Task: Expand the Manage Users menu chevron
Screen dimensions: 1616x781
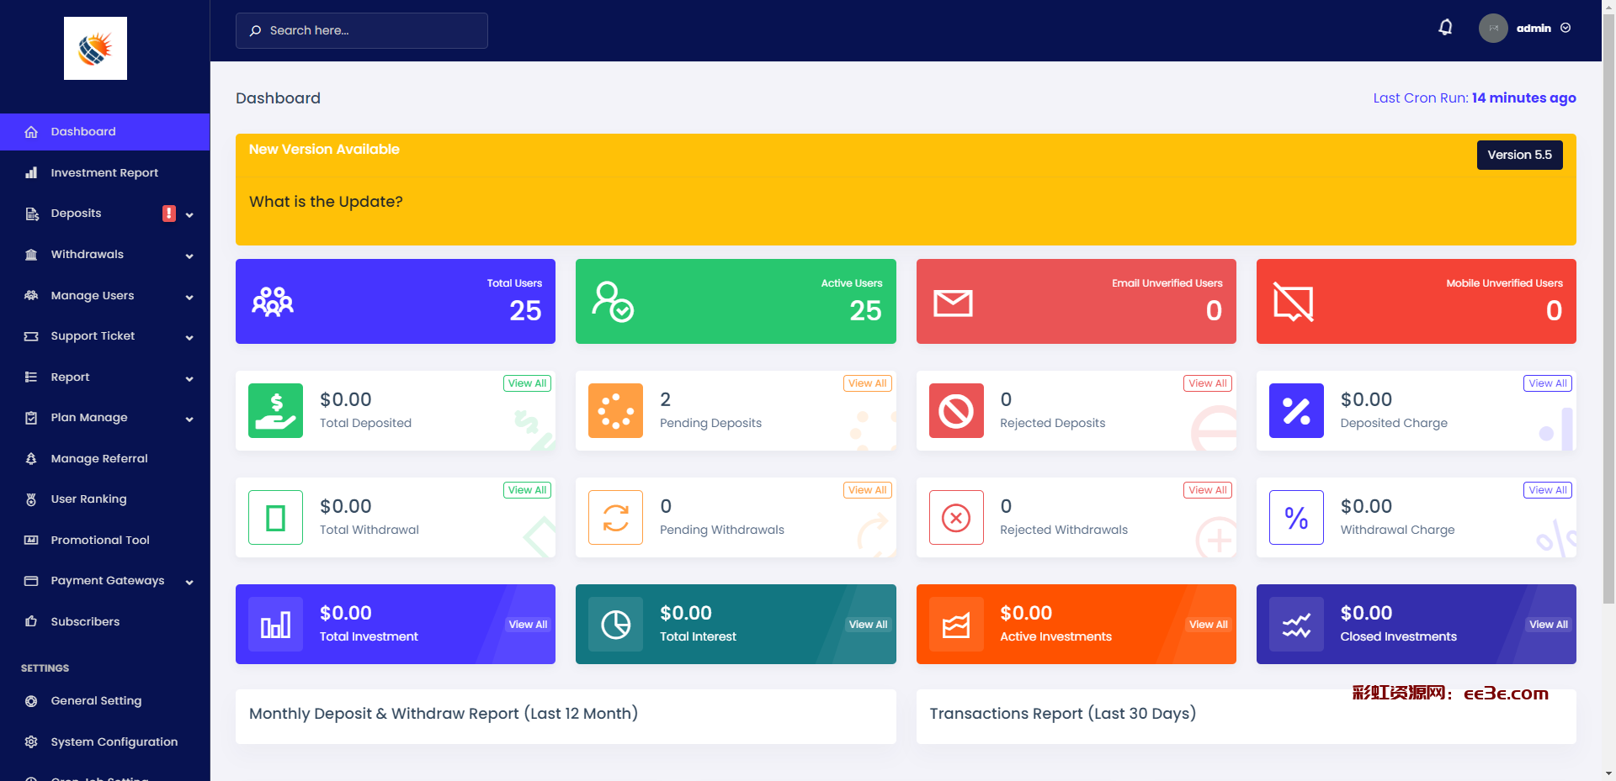Action: [189, 298]
